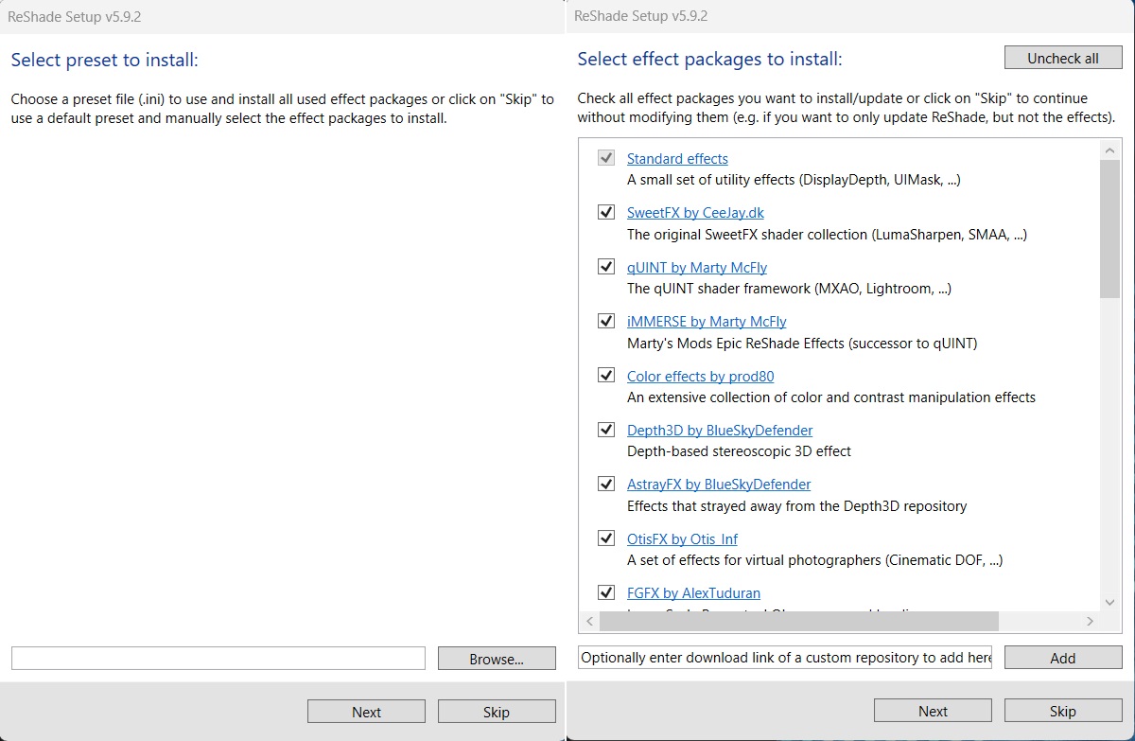The height and width of the screenshot is (741, 1135).
Task: Uncheck the OtisFX by Otis_Inf checkbox
Action: click(x=606, y=538)
